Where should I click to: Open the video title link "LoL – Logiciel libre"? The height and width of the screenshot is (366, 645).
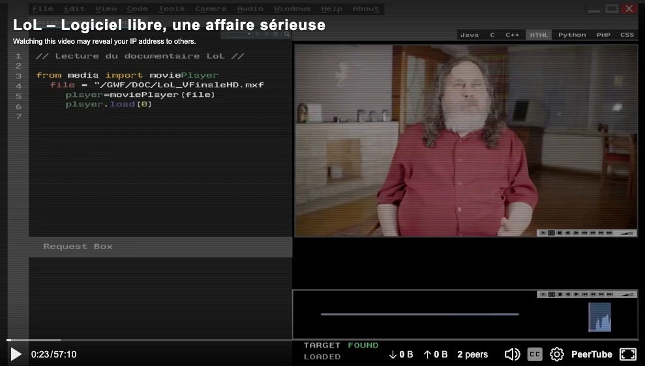tap(169, 25)
